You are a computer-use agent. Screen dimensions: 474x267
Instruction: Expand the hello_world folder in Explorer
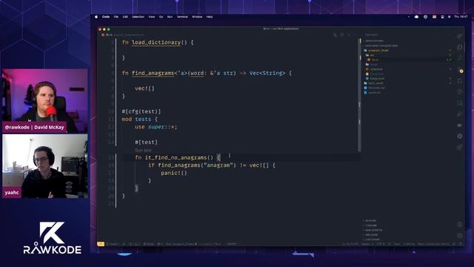click(x=375, y=83)
